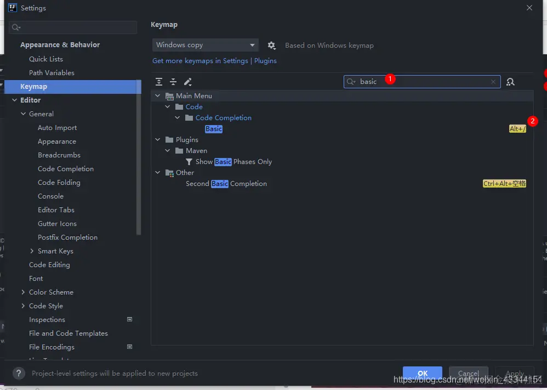Open File Encodings settings
The image size is (547, 390).
(52, 347)
